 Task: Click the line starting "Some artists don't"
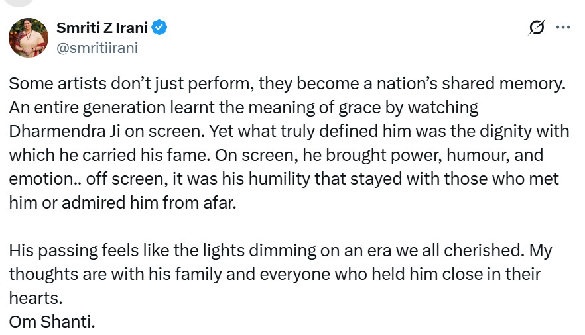(133, 84)
